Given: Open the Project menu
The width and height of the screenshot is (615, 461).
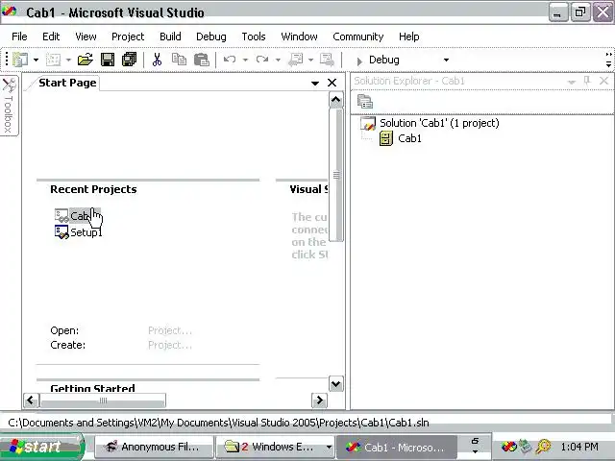Looking at the screenshot, I should (x=128, y=36).
